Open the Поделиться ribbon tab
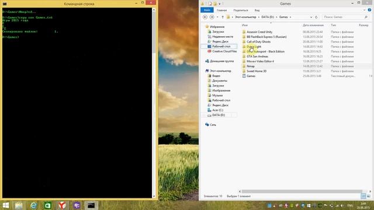 [241, 10]
